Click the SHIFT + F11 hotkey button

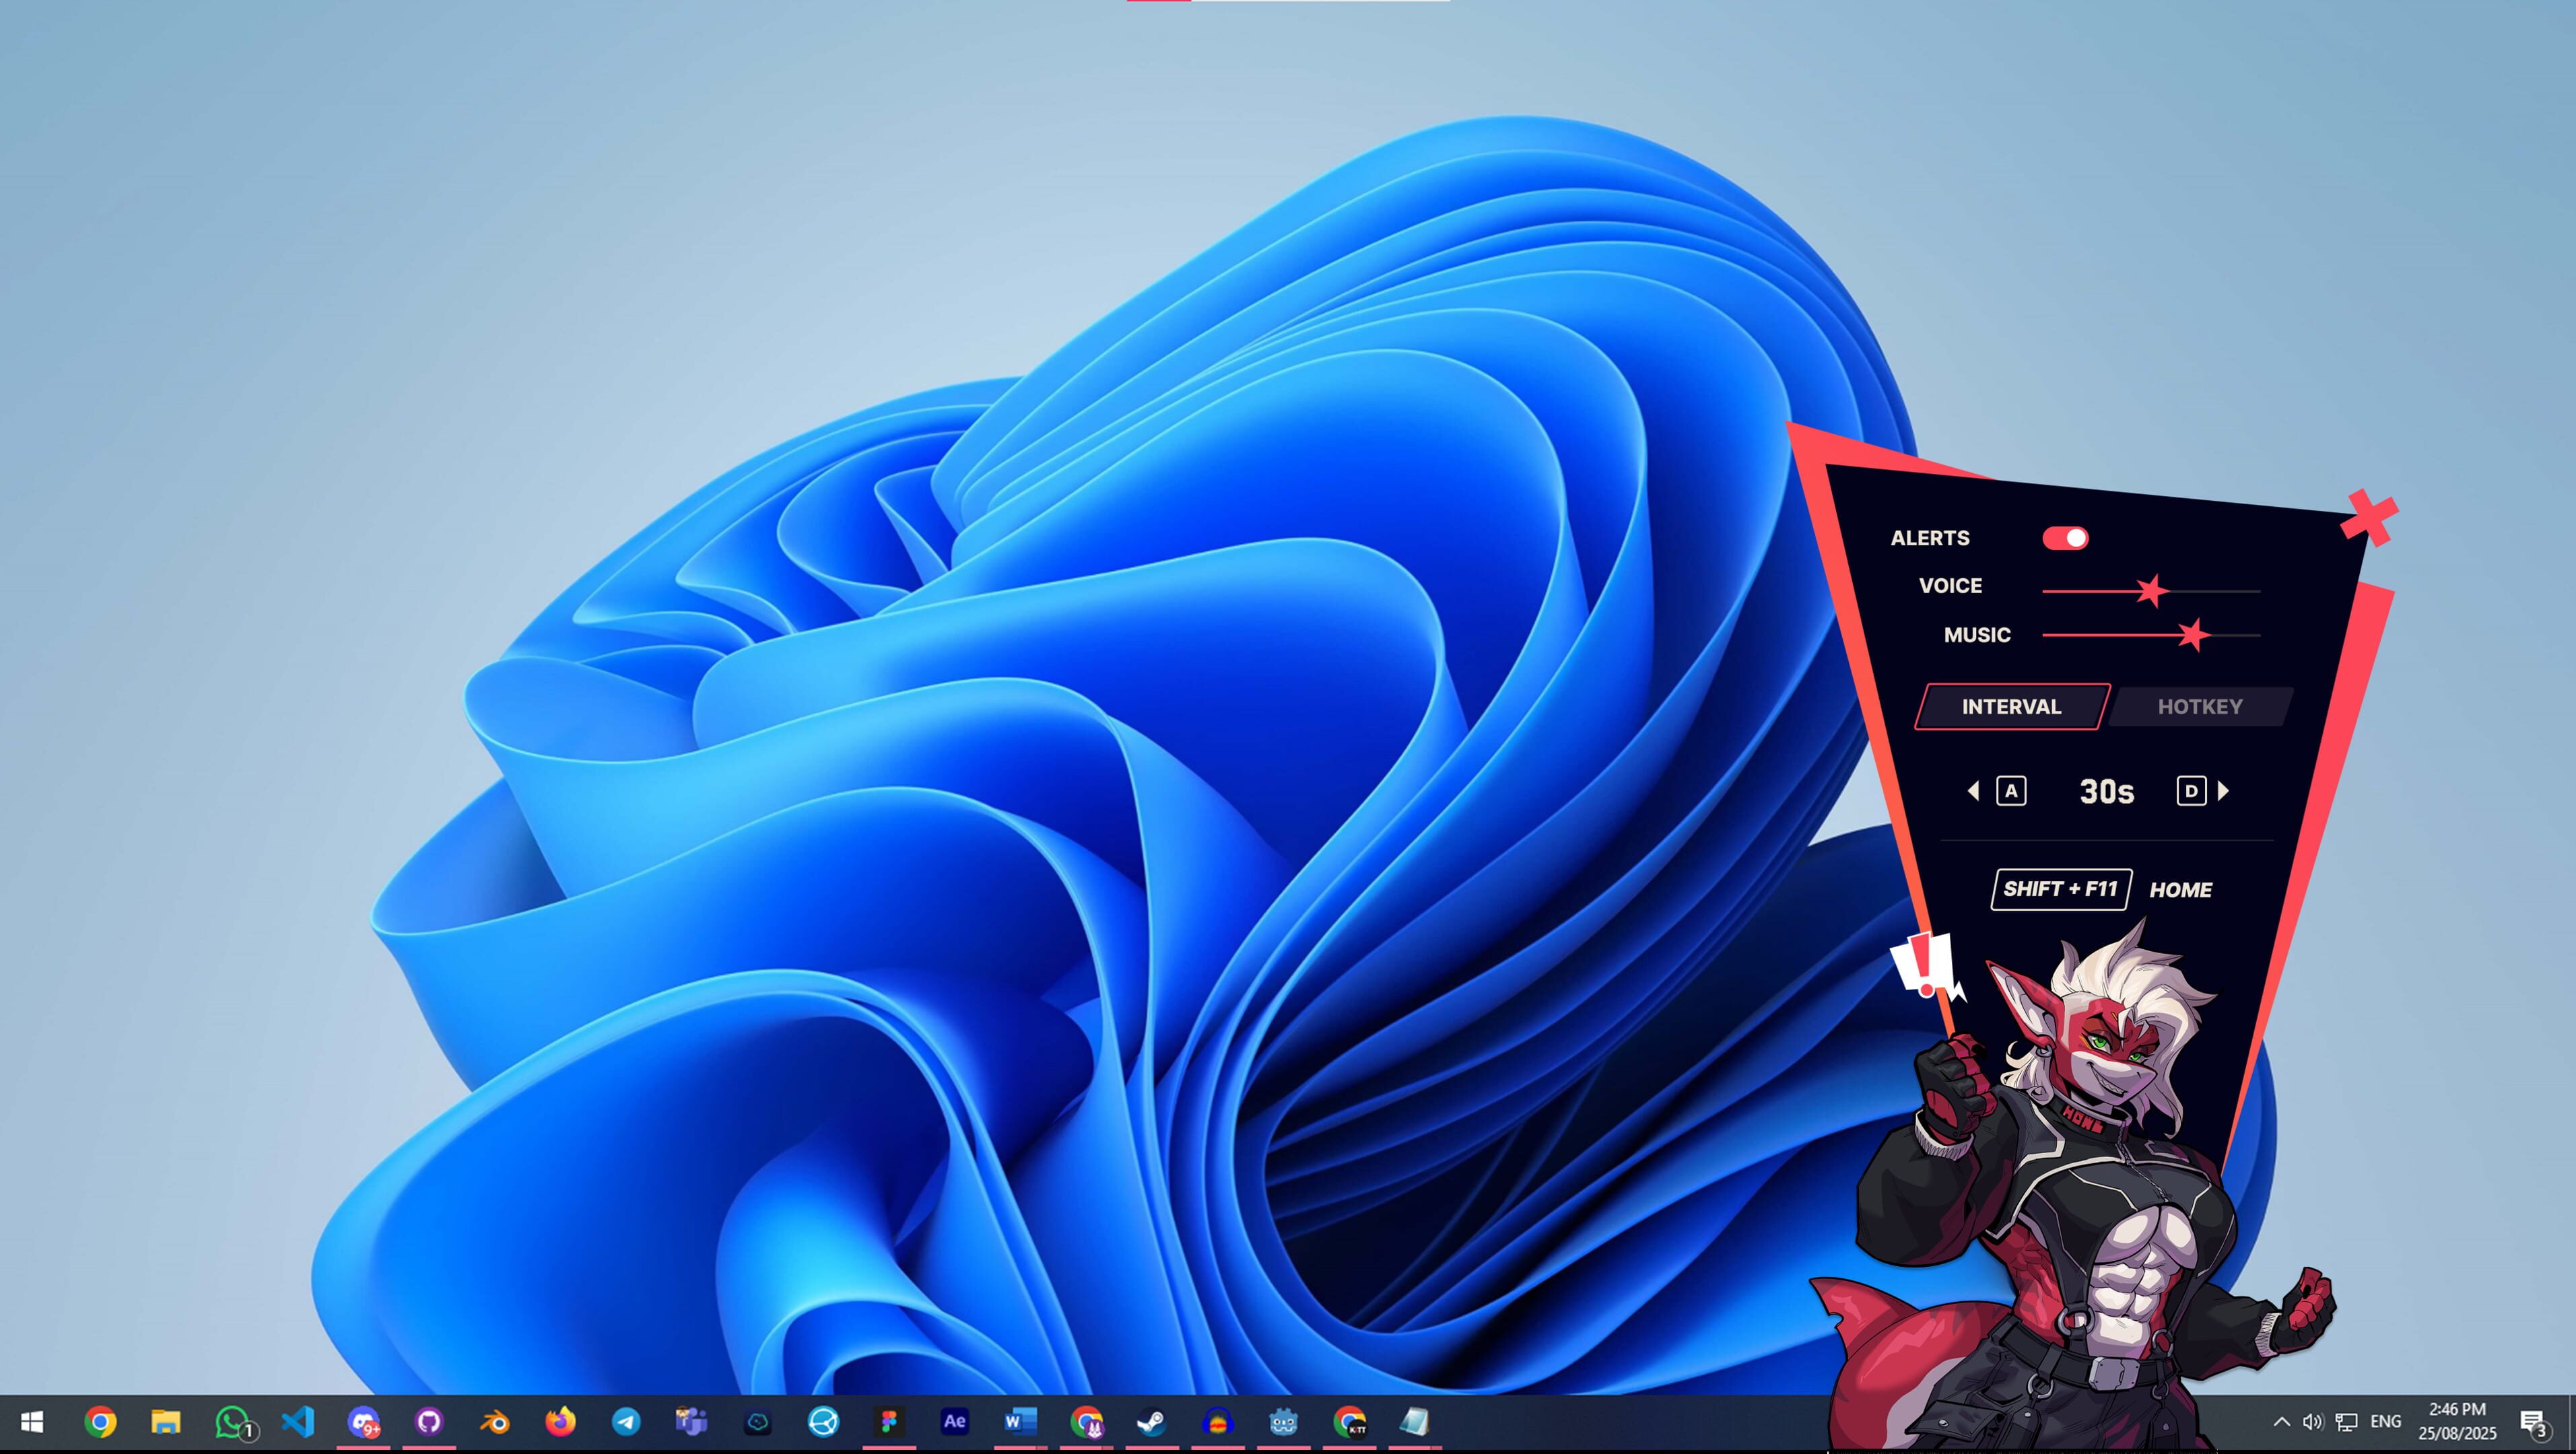tap(2060, 889)
